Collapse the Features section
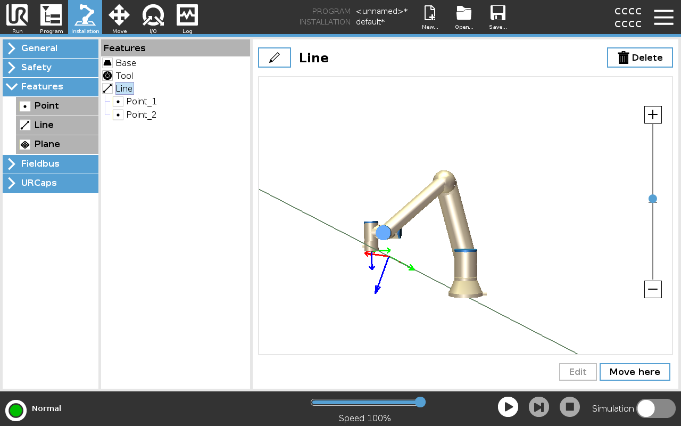681x426 pixels. 51,86
